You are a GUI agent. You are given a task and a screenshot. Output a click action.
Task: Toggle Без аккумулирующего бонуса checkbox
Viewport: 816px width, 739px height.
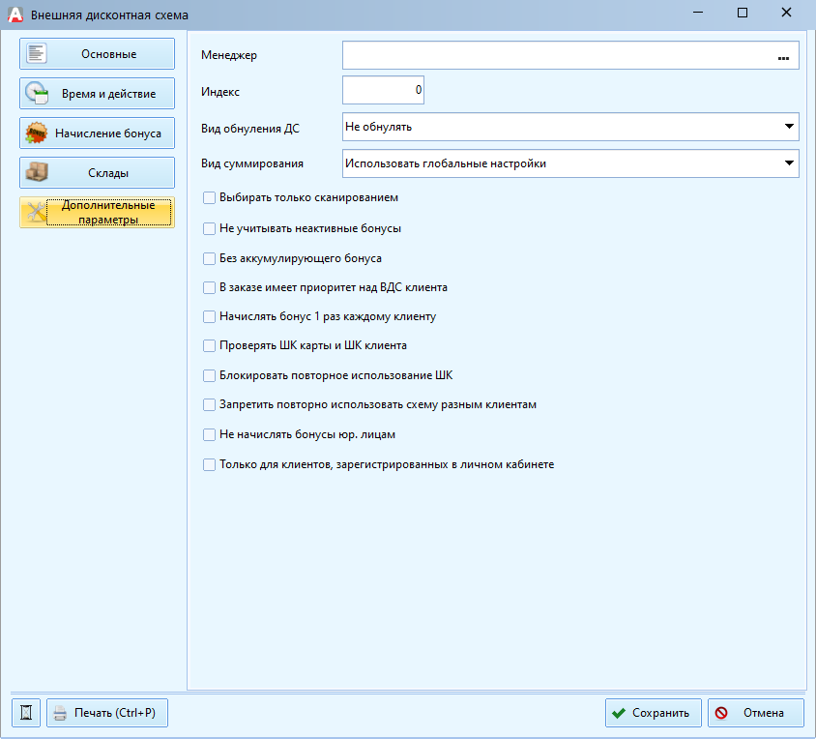point(209,258)
